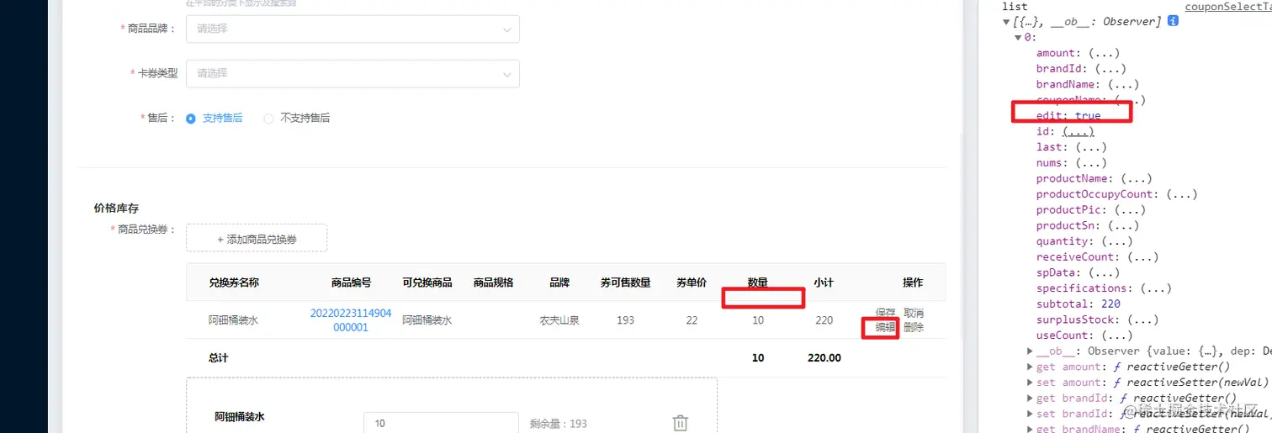Screen dimensions: 1272x433
Task: Click 券可售数量 column header
Action: pyautogui.click(x=625, y=283)
